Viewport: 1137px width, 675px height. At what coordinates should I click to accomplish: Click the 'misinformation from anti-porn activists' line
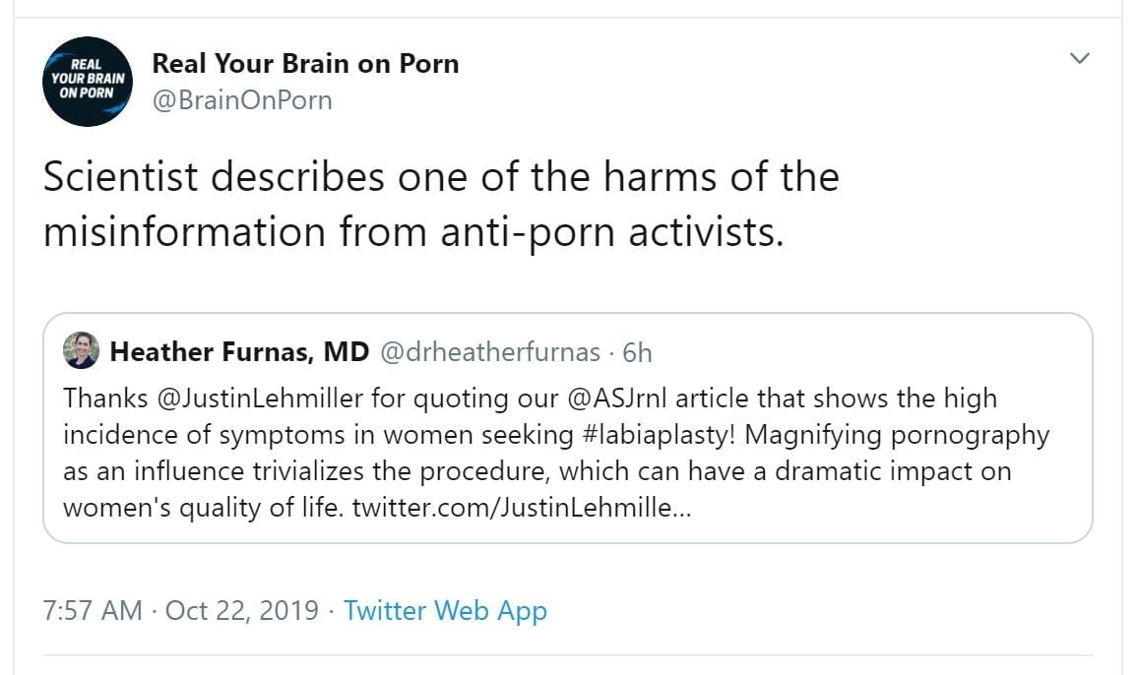coord(413,232)
